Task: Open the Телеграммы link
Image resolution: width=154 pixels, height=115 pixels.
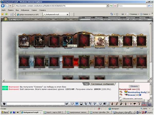Action: click(95, 20)
